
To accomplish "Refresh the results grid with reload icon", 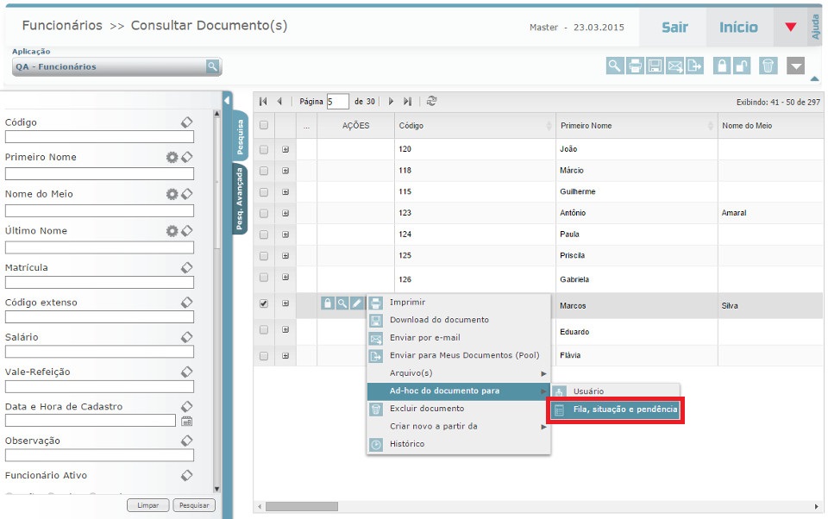I will point(431,101).
